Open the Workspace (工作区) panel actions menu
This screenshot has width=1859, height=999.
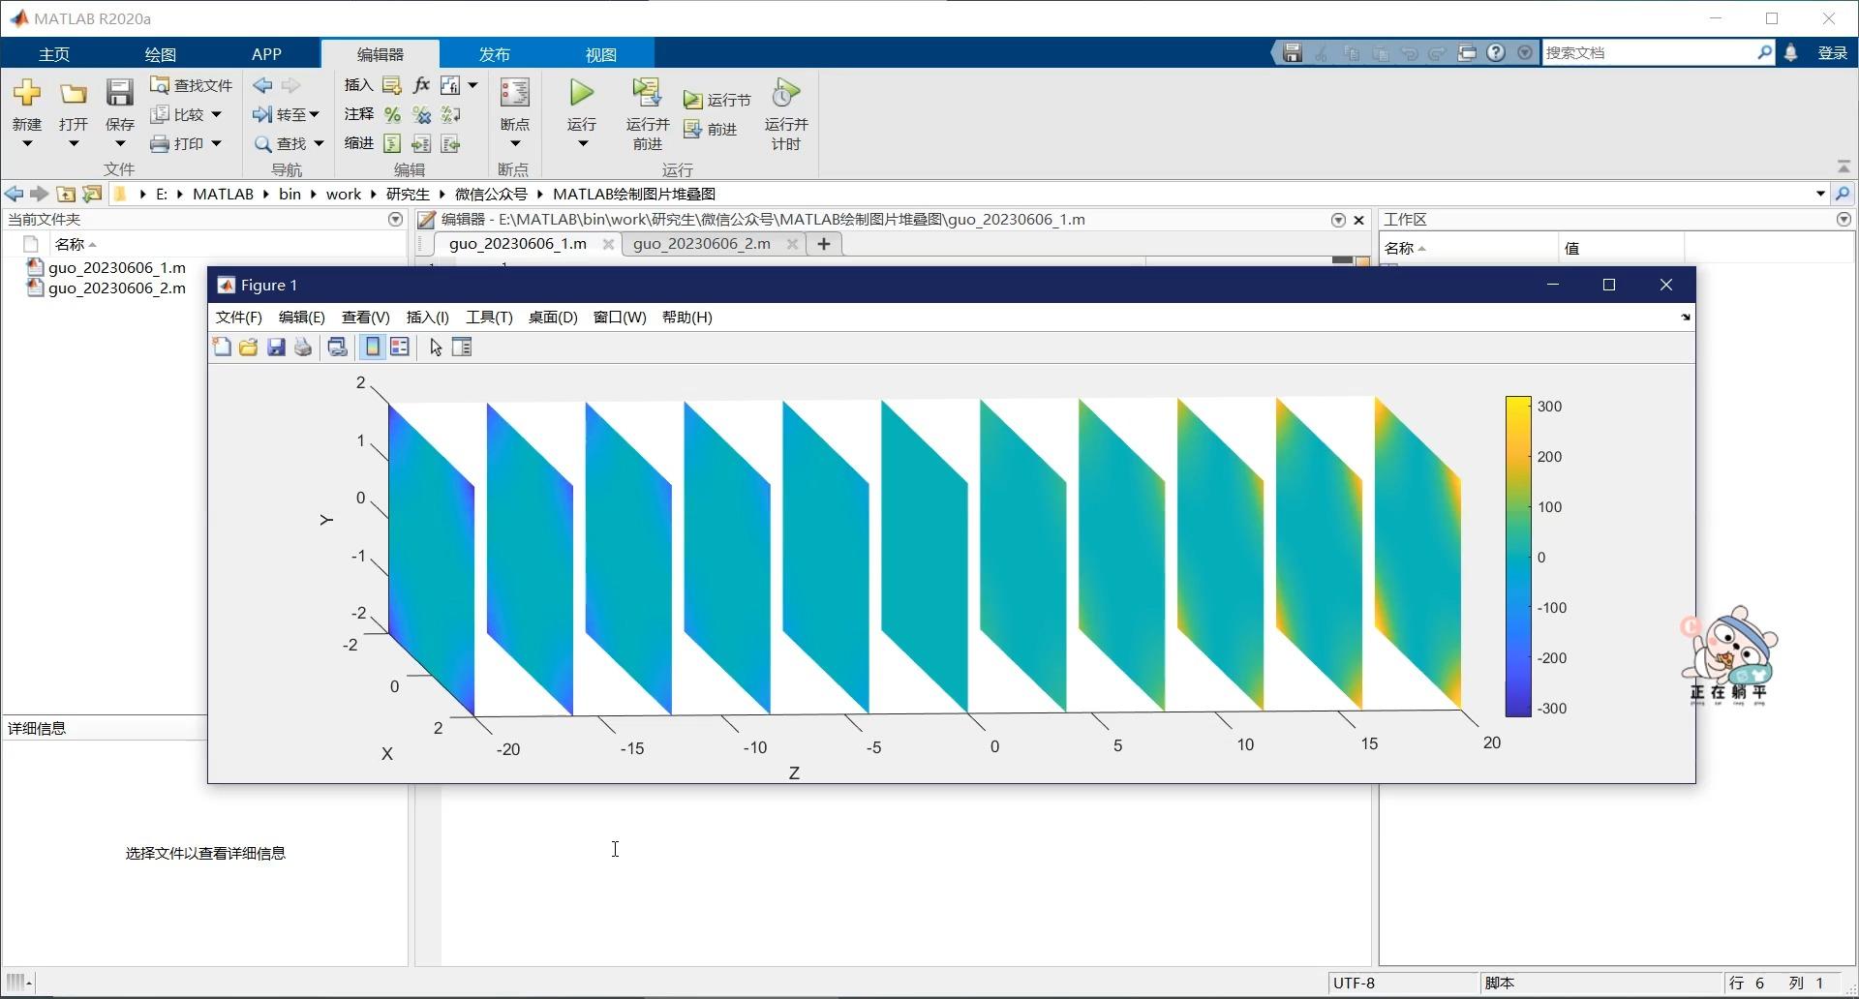click(x=1844, y=220)
